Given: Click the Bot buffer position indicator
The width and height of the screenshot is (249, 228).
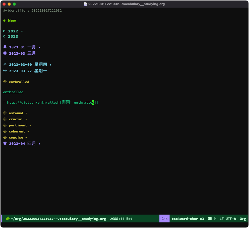Looking at the screenshot, I should pyautogui.click(x=129, y=219).
